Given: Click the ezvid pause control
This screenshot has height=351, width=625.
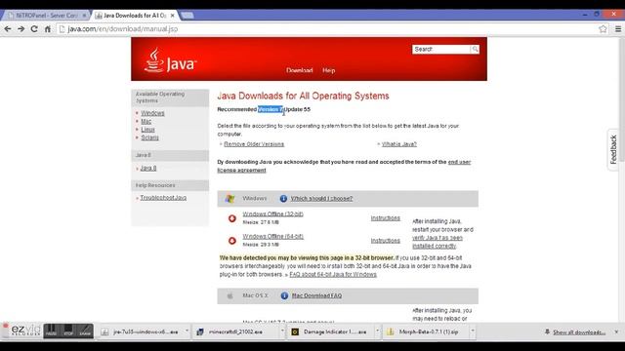Looking at the screenshot, I should point(51,331).
